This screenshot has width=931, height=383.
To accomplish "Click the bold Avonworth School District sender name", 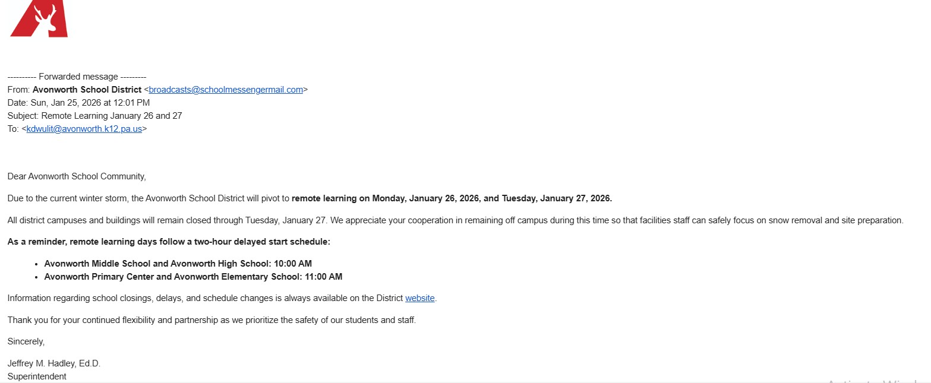I will coord(87,90).
